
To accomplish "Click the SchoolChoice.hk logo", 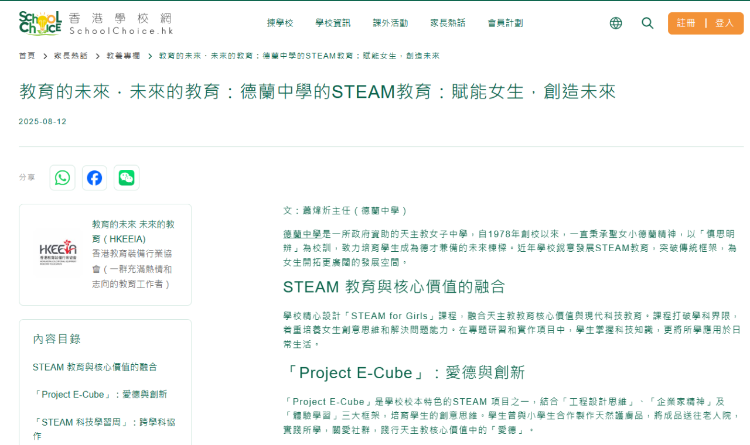I will click(96, 23).
